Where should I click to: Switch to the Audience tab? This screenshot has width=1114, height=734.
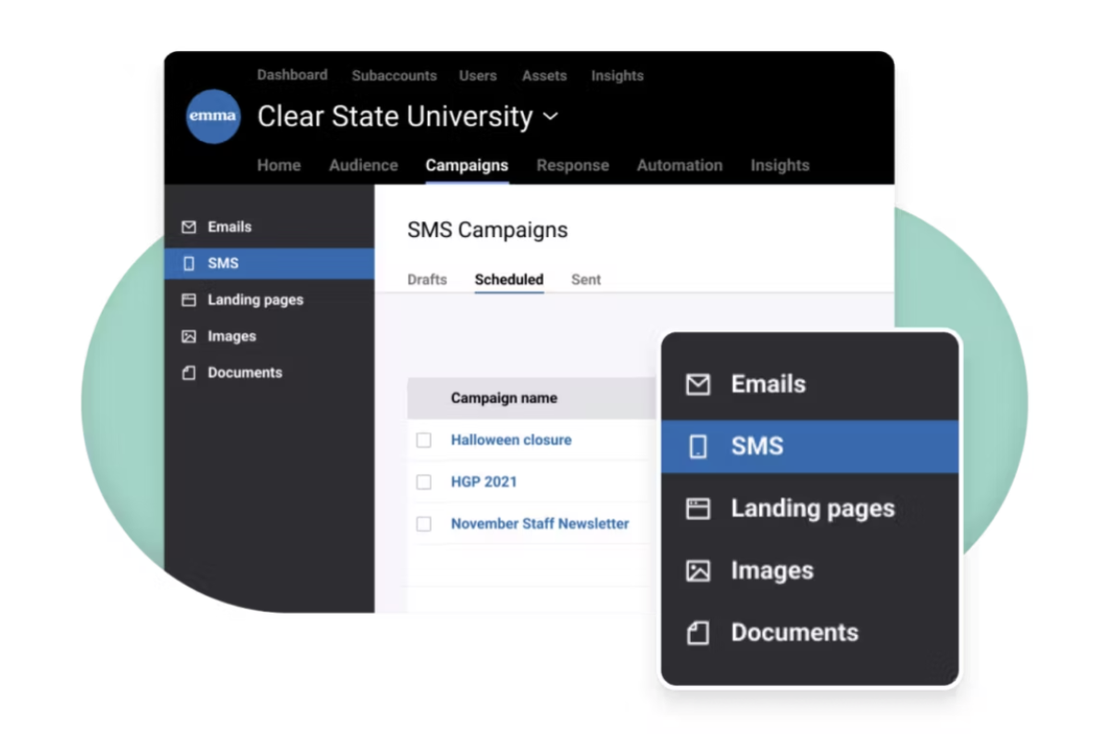[x=363, y=166]
